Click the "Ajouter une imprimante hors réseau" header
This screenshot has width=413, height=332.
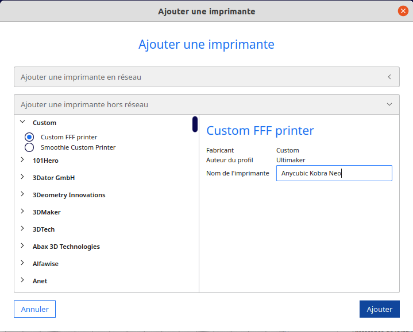pos(84,104)
